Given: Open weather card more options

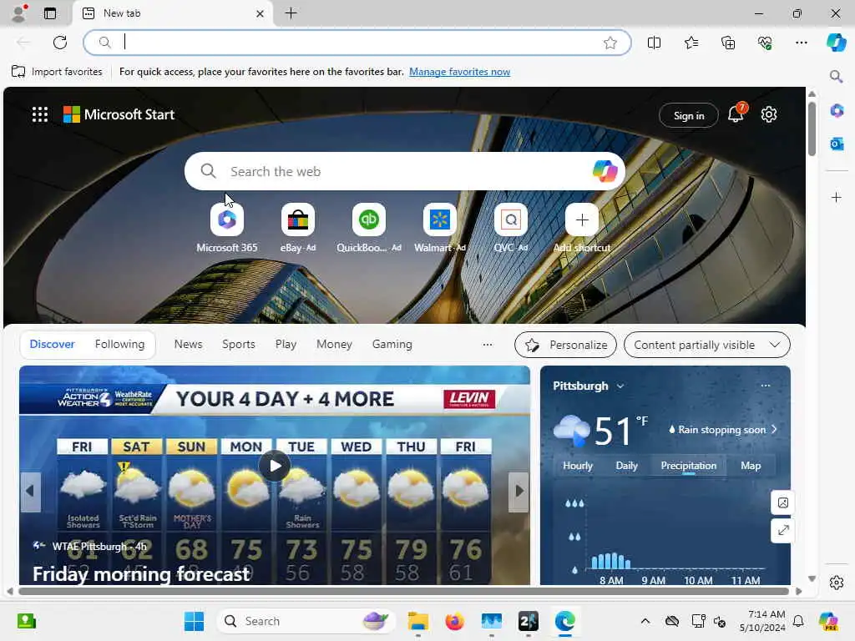Looking at the screenshot, I should click(766, 386).
